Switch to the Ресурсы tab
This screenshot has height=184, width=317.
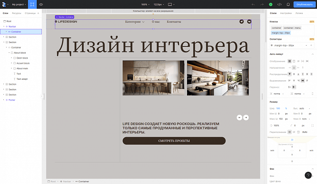[x=16, y=13]
